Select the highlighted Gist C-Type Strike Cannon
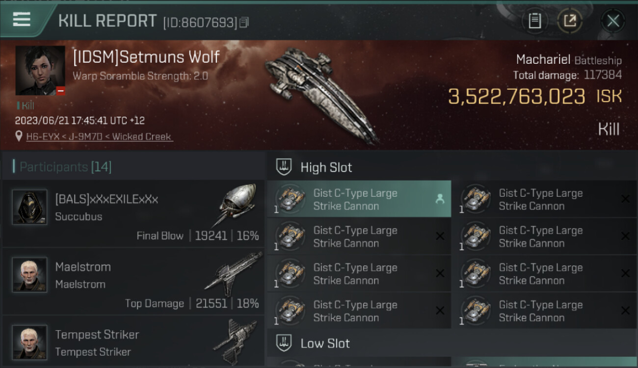Image resolution: width=638 pixels, height=368 pixels. 355,199
